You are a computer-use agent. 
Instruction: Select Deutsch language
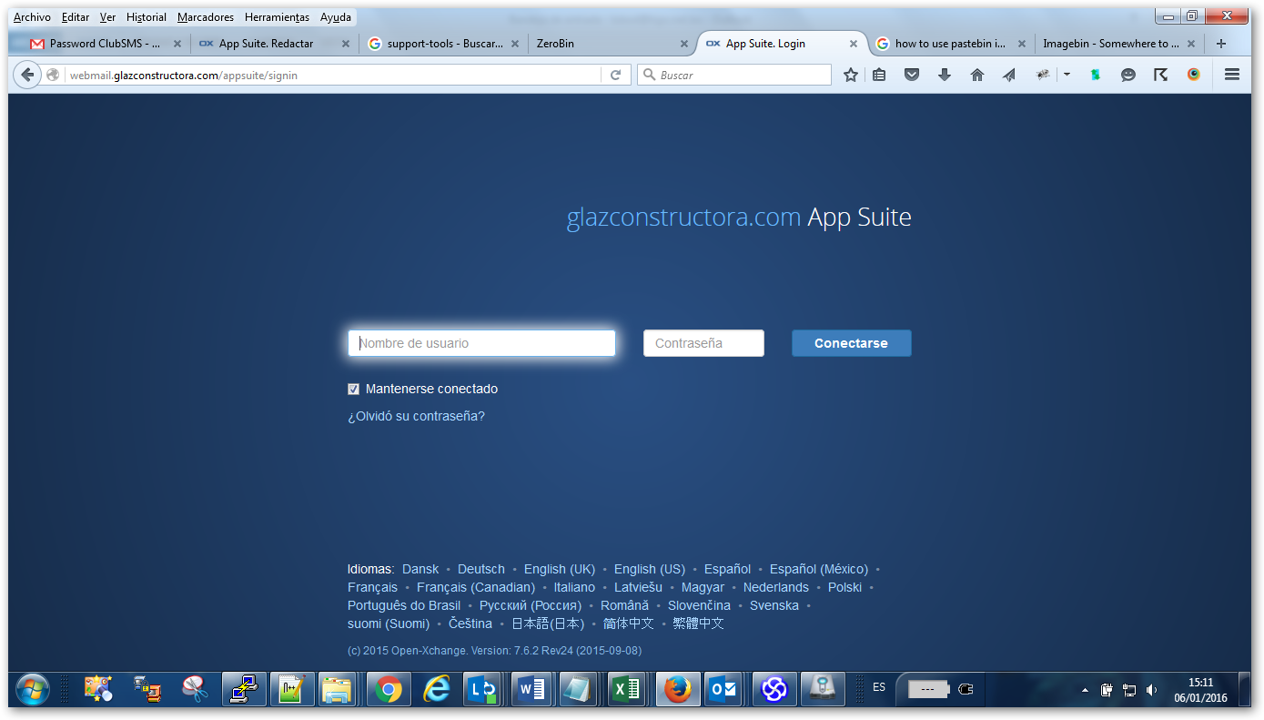tap(481, 569)
